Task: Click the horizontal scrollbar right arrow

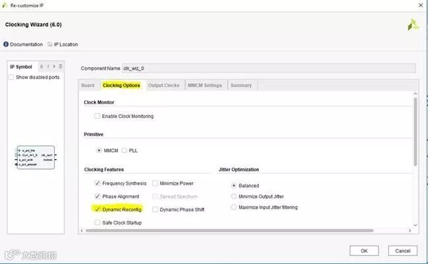Action: 410,230
